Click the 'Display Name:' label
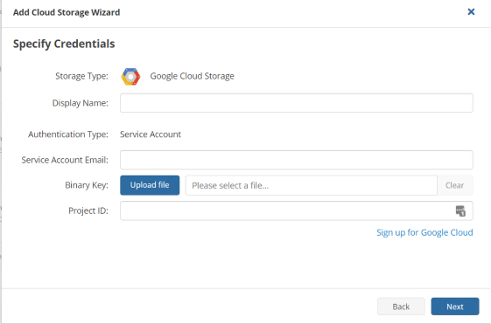Image resolution: width=491 pixels, height=324 pixels. coord(81,103)
